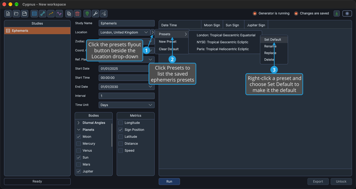Disable the Sign Position metric checkbox
The height and width of the screenshot is (189, 356).
click(x=121, y=130)
